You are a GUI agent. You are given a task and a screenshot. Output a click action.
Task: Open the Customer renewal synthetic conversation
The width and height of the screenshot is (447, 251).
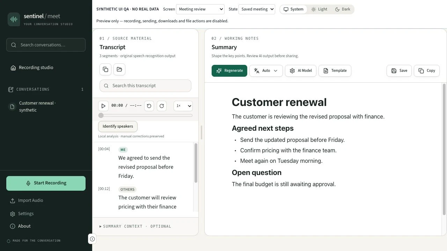point(46,107)
